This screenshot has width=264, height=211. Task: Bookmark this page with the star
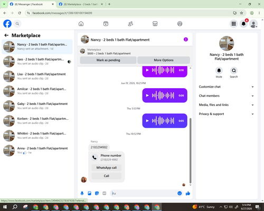(241, 13)
